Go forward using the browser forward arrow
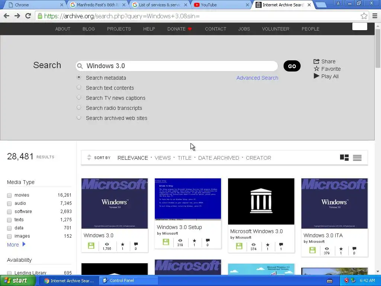The image size is (381, 286). [x=17, y=16]
